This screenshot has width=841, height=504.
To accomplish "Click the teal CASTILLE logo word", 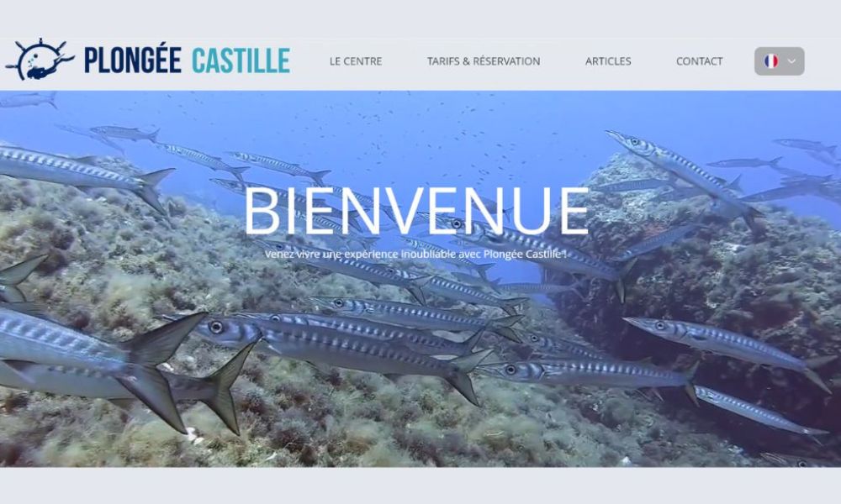I will coord(241,60).
